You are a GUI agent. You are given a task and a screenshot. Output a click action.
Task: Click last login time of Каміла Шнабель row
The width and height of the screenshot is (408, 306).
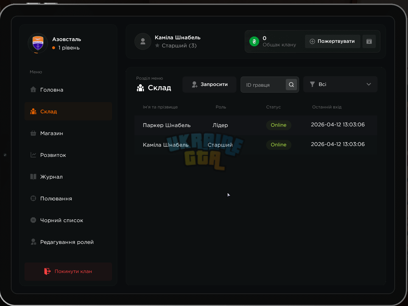point(338,144)
